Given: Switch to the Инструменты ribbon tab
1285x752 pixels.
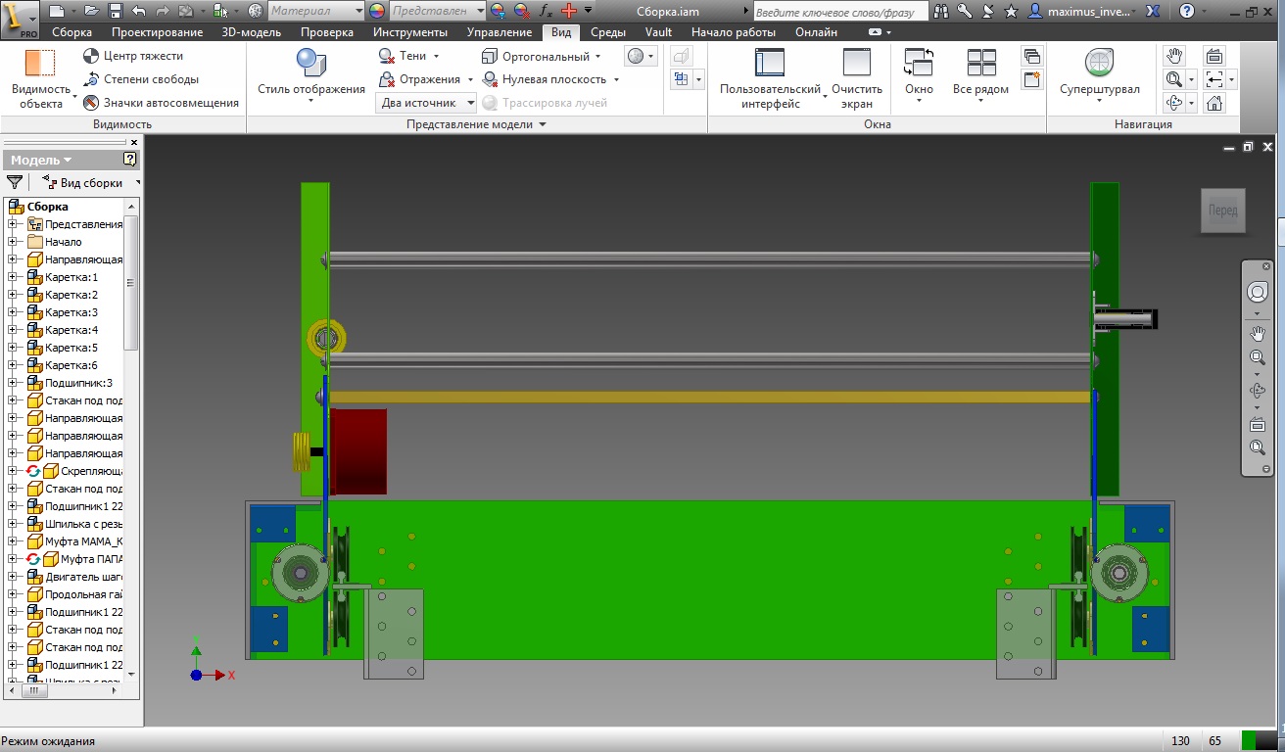Looking at the screenshot, I should [x=408, y=32].
